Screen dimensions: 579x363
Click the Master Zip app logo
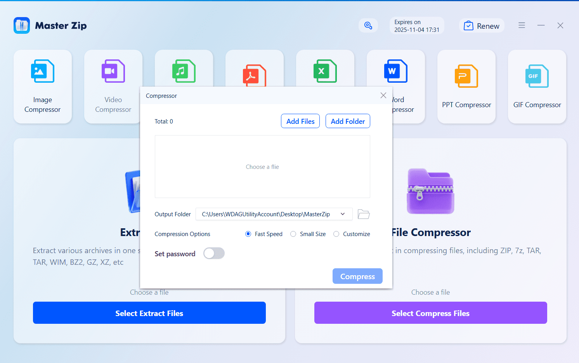click(22, 26)
